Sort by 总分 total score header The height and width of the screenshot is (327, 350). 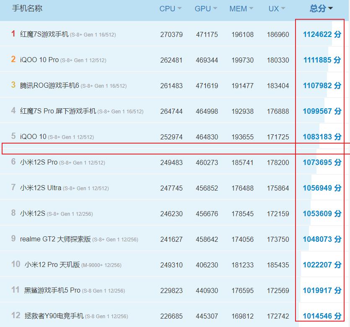pyautogui.click(x=321, y=8)
